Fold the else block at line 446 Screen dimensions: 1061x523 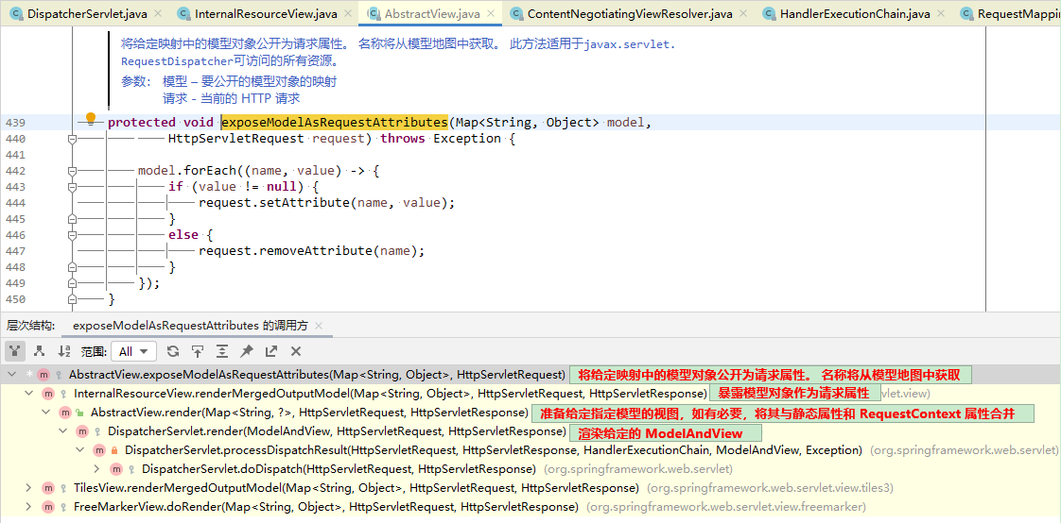point(73,235)
